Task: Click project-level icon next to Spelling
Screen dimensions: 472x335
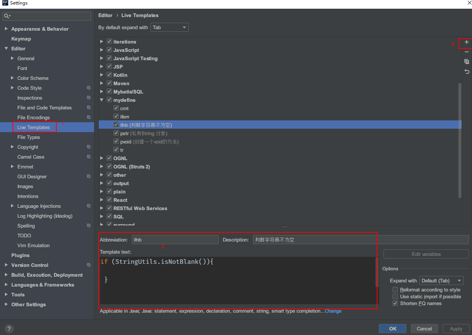Action: click(x=88, y=226)
